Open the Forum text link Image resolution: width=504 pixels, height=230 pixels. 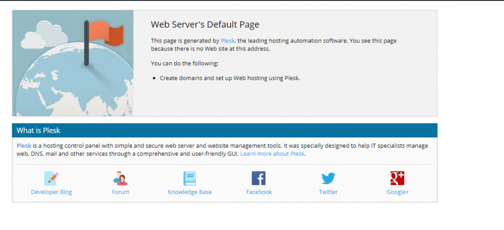pyautogui.click(x=120, y=192)
